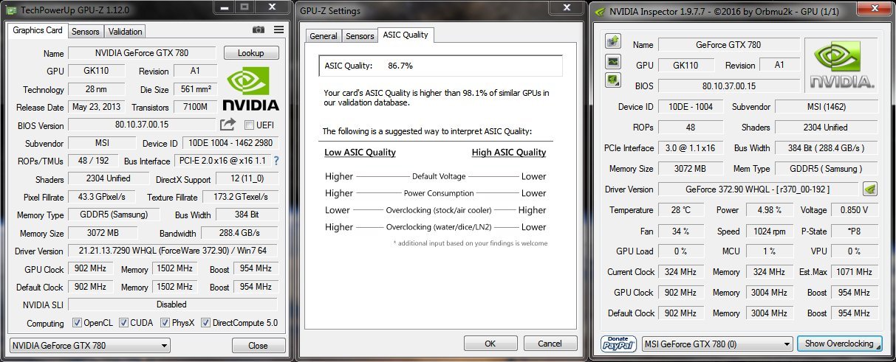Screen dimensions: 896x362
Task: Click the Speed value 1024 rpm
Action: (768, 231)
